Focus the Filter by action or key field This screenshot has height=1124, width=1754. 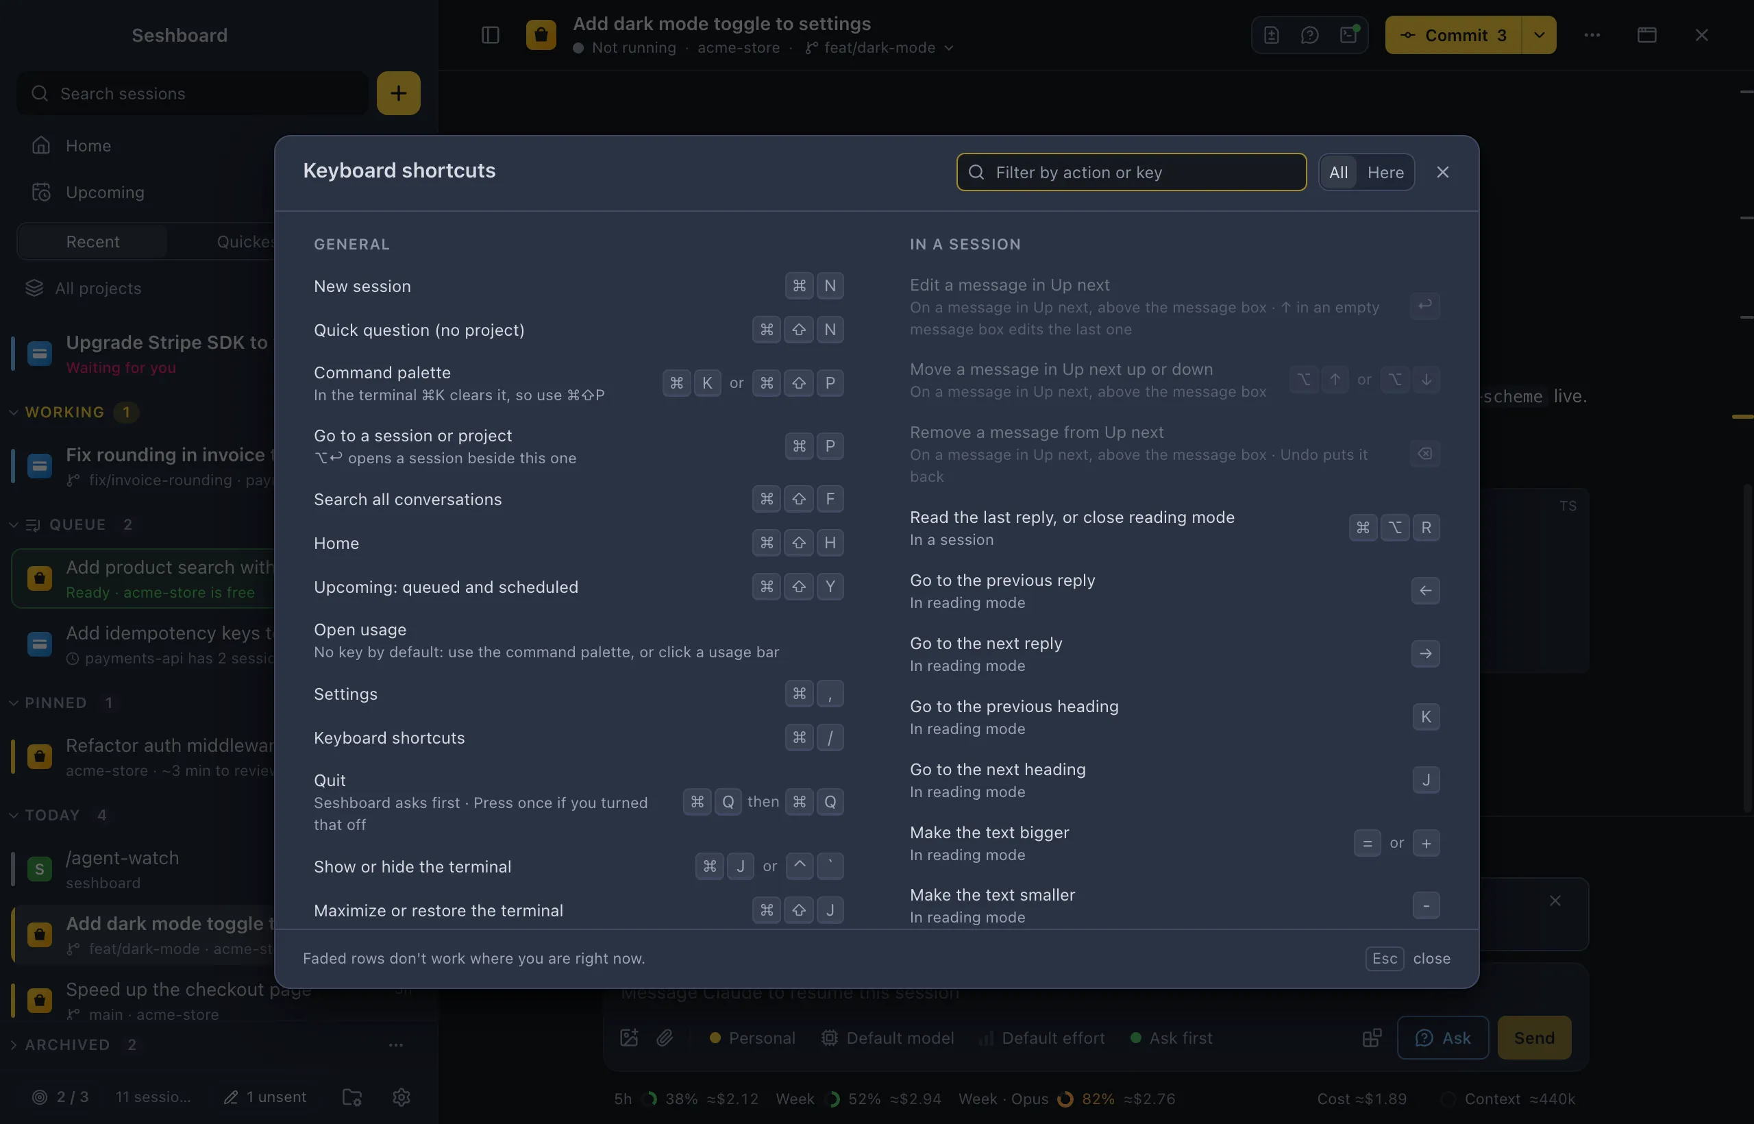point(1131,172)
